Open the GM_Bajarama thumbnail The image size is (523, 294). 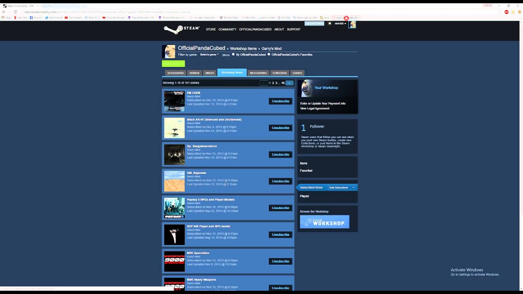tap(174, 181)
